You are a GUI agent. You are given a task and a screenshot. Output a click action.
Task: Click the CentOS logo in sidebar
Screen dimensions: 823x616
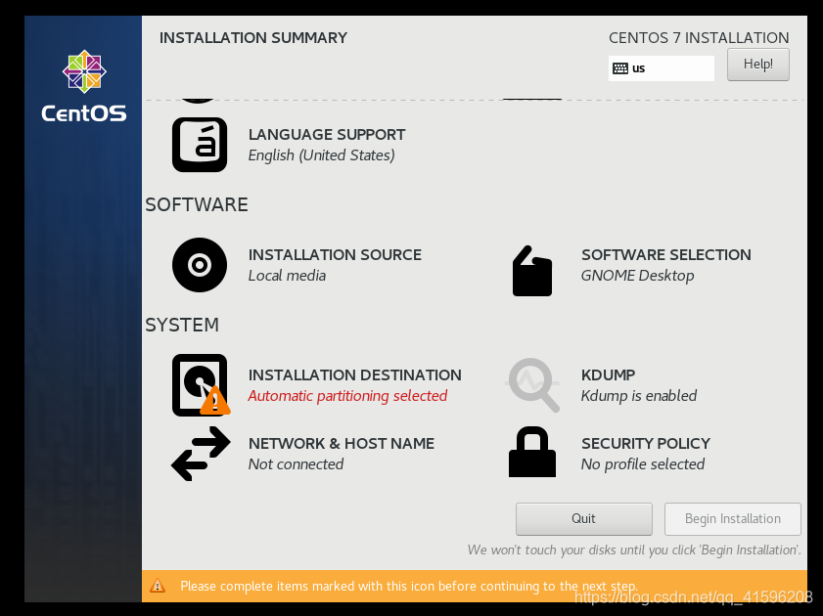pos(84,86)
